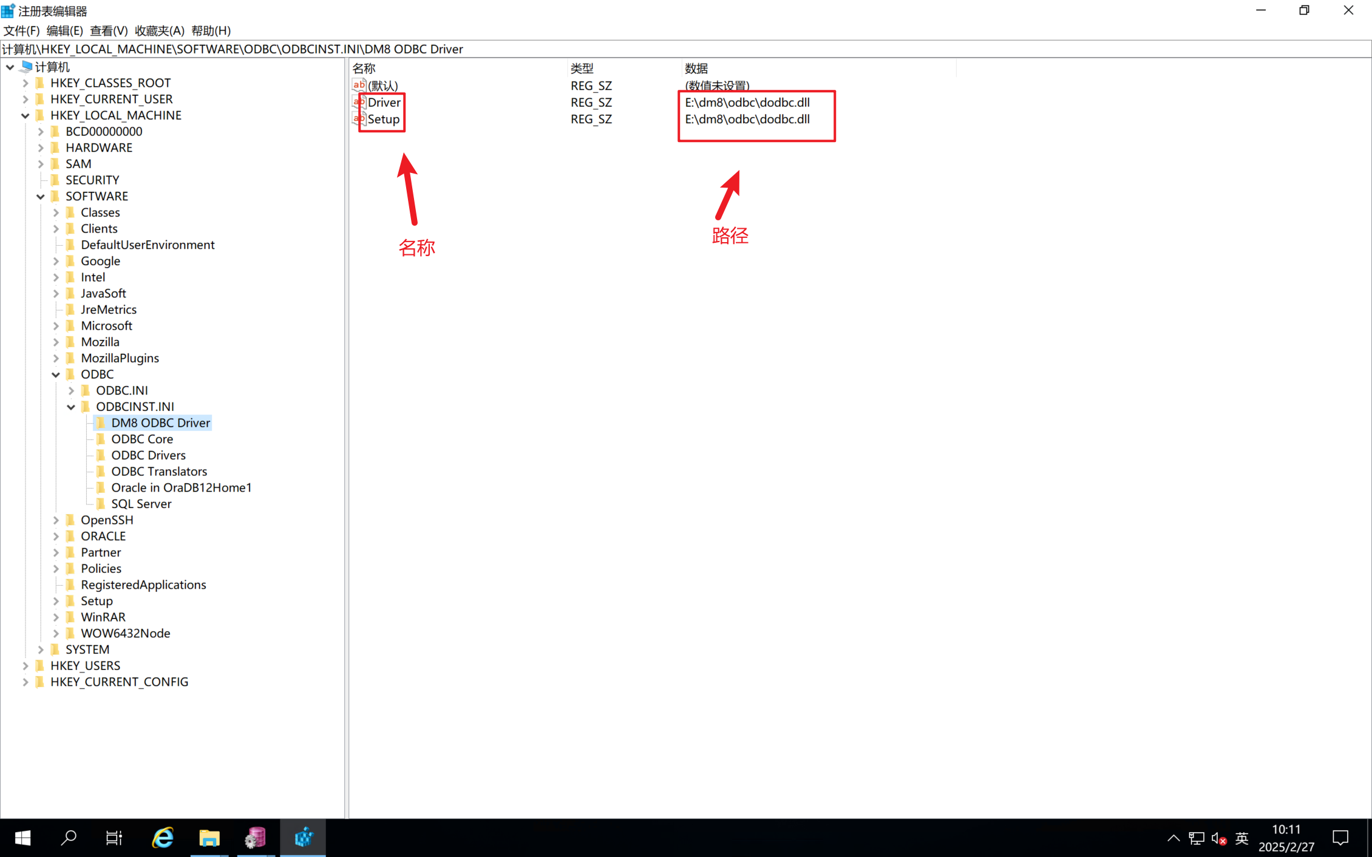Collapse the ODBCINST.INI key

pos(71,407)
